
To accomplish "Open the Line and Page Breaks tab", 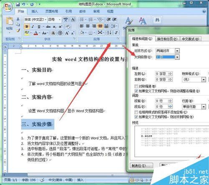I will [x=167, y=39].
